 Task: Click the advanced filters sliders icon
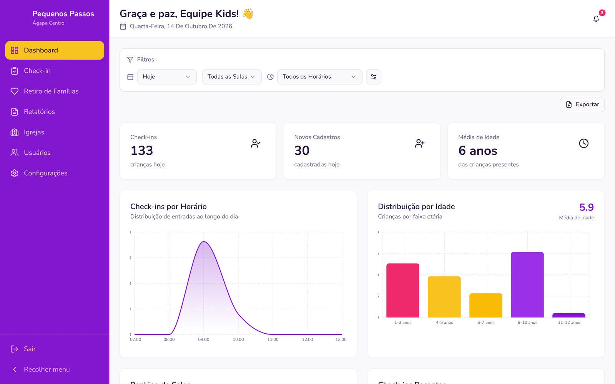pos(374,77)
